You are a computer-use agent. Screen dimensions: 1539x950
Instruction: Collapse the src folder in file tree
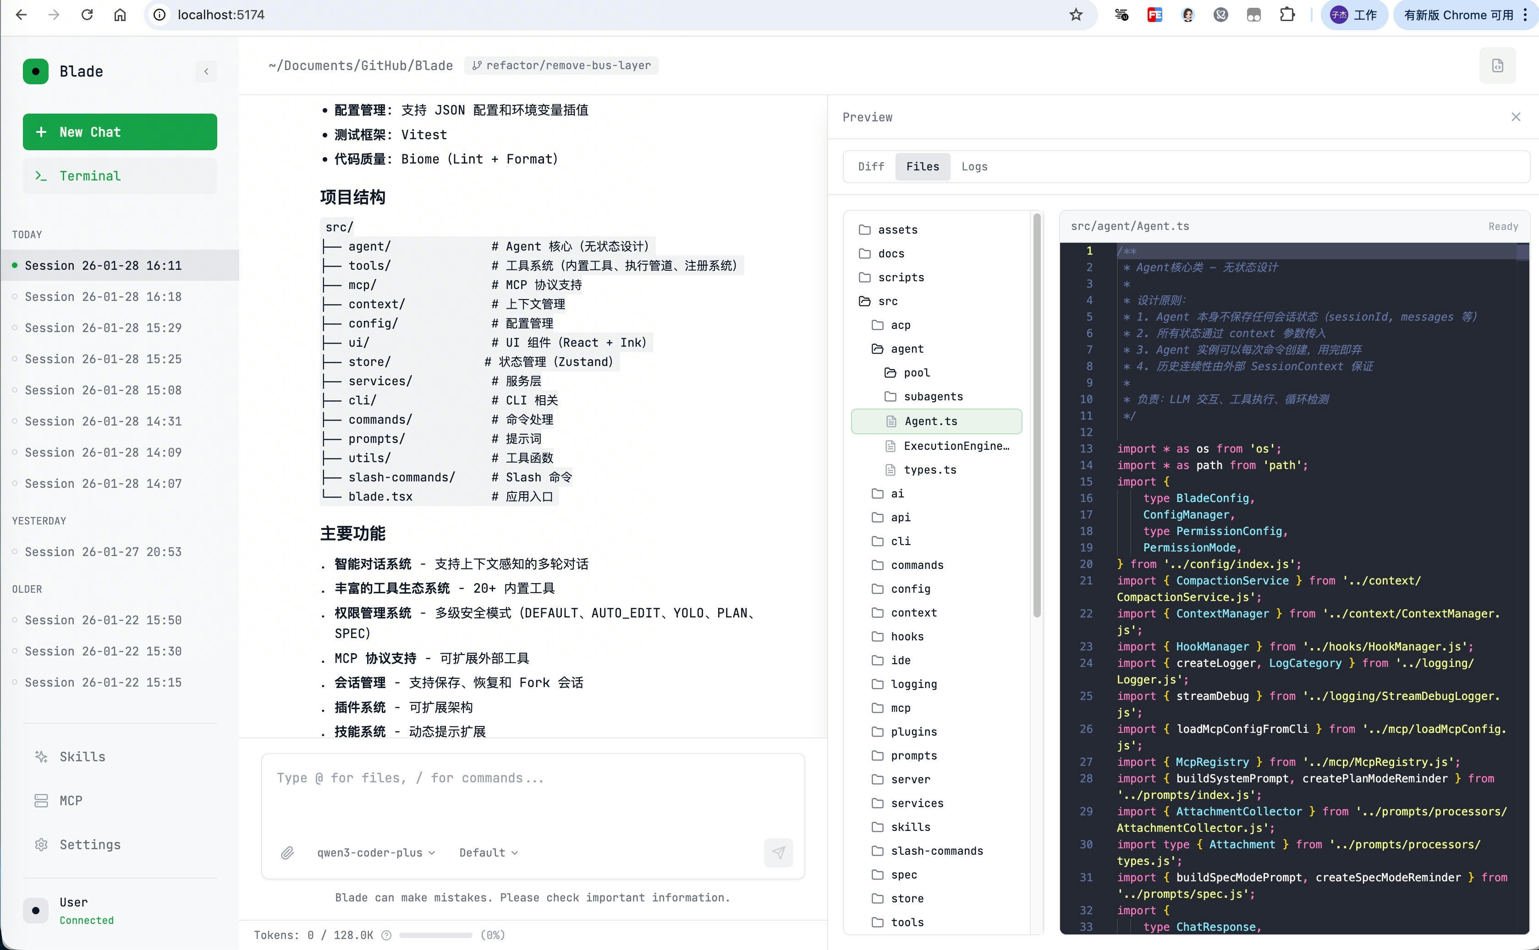888,301
